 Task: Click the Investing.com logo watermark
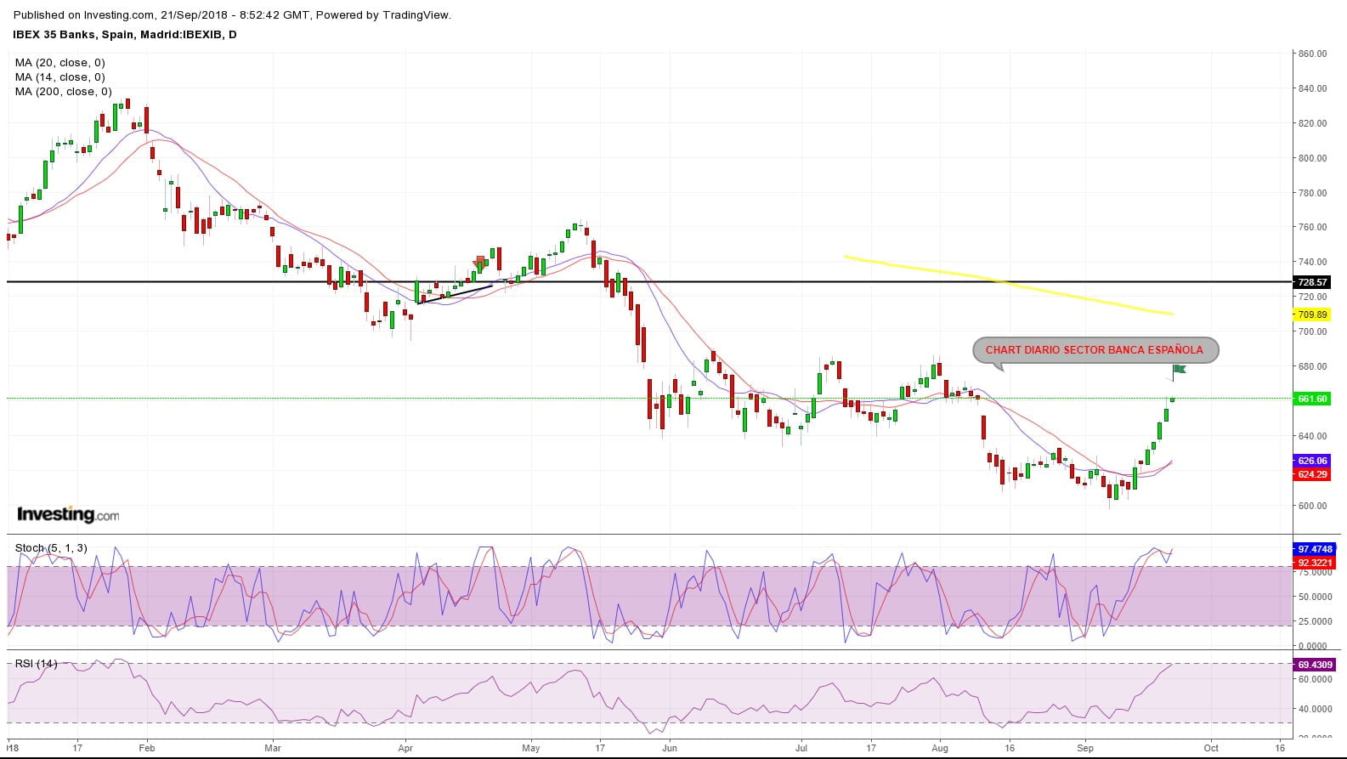pos(68,514)
